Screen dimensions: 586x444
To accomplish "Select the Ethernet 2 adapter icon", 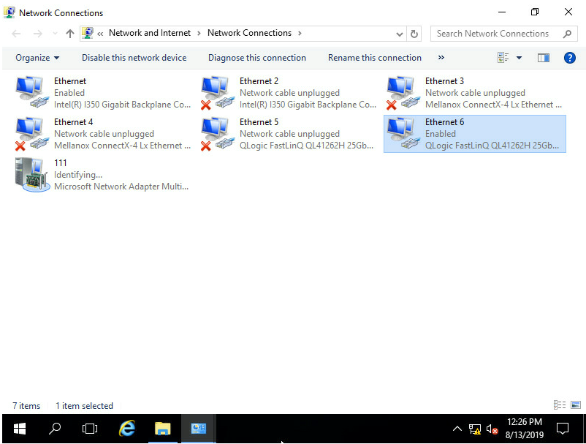I will click(x=218, y=92).
